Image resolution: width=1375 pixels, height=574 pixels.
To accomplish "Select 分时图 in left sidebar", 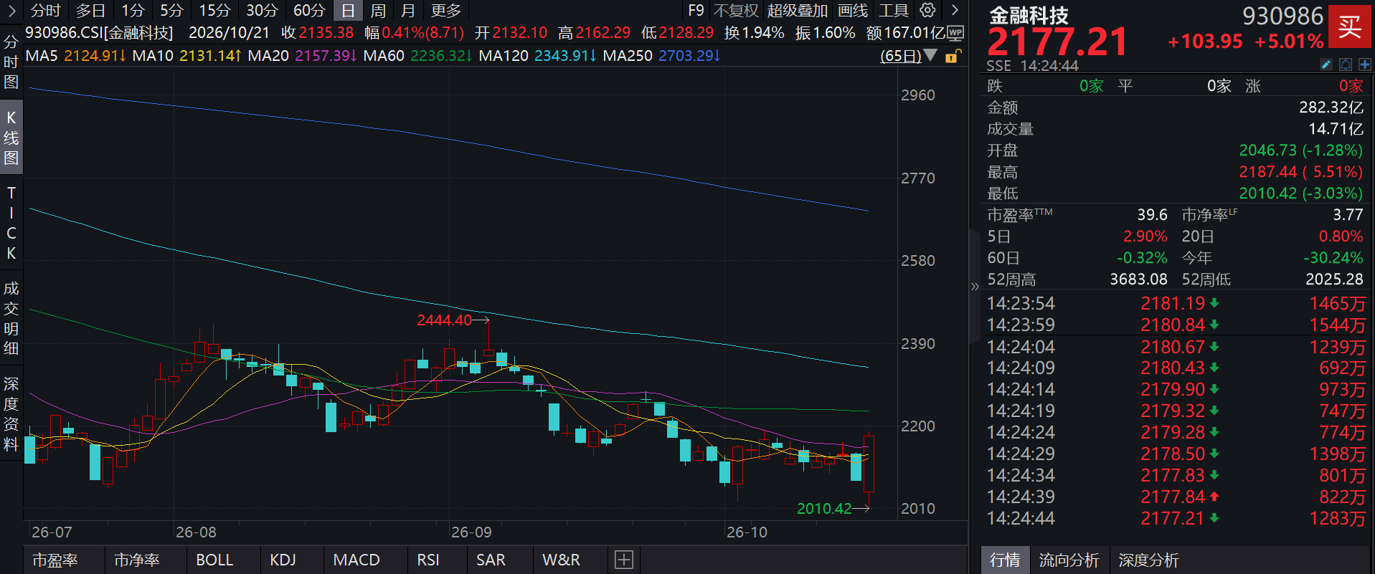I will (11, 62).
